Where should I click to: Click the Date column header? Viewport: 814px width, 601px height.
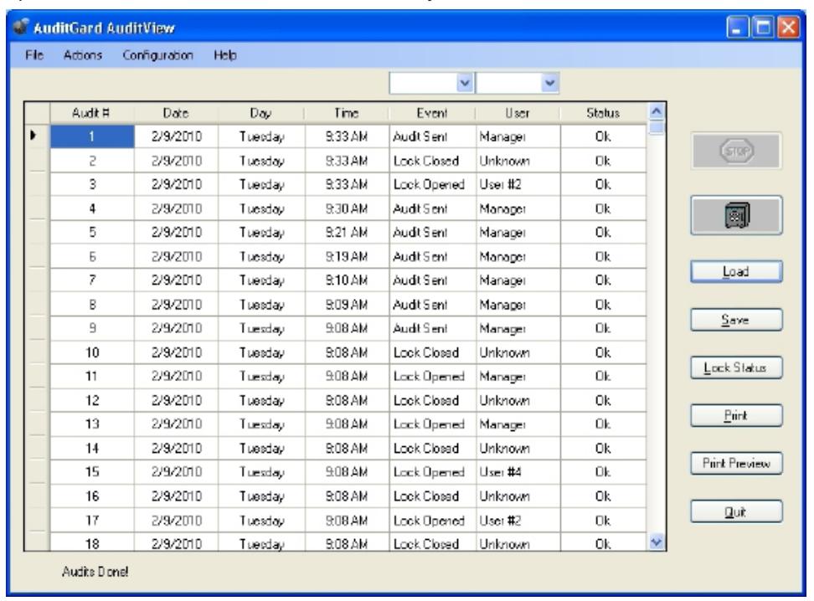[x=176, y=113]
